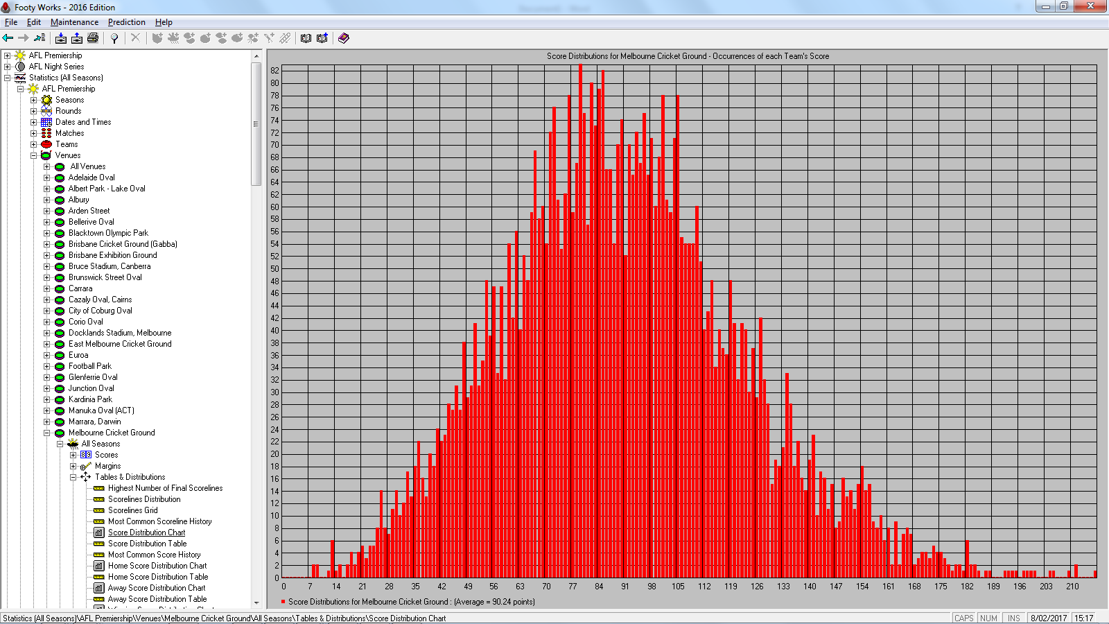Click the red football Teams icon
The width and height of the screenshot is (1109, 624).
(46, 144)
